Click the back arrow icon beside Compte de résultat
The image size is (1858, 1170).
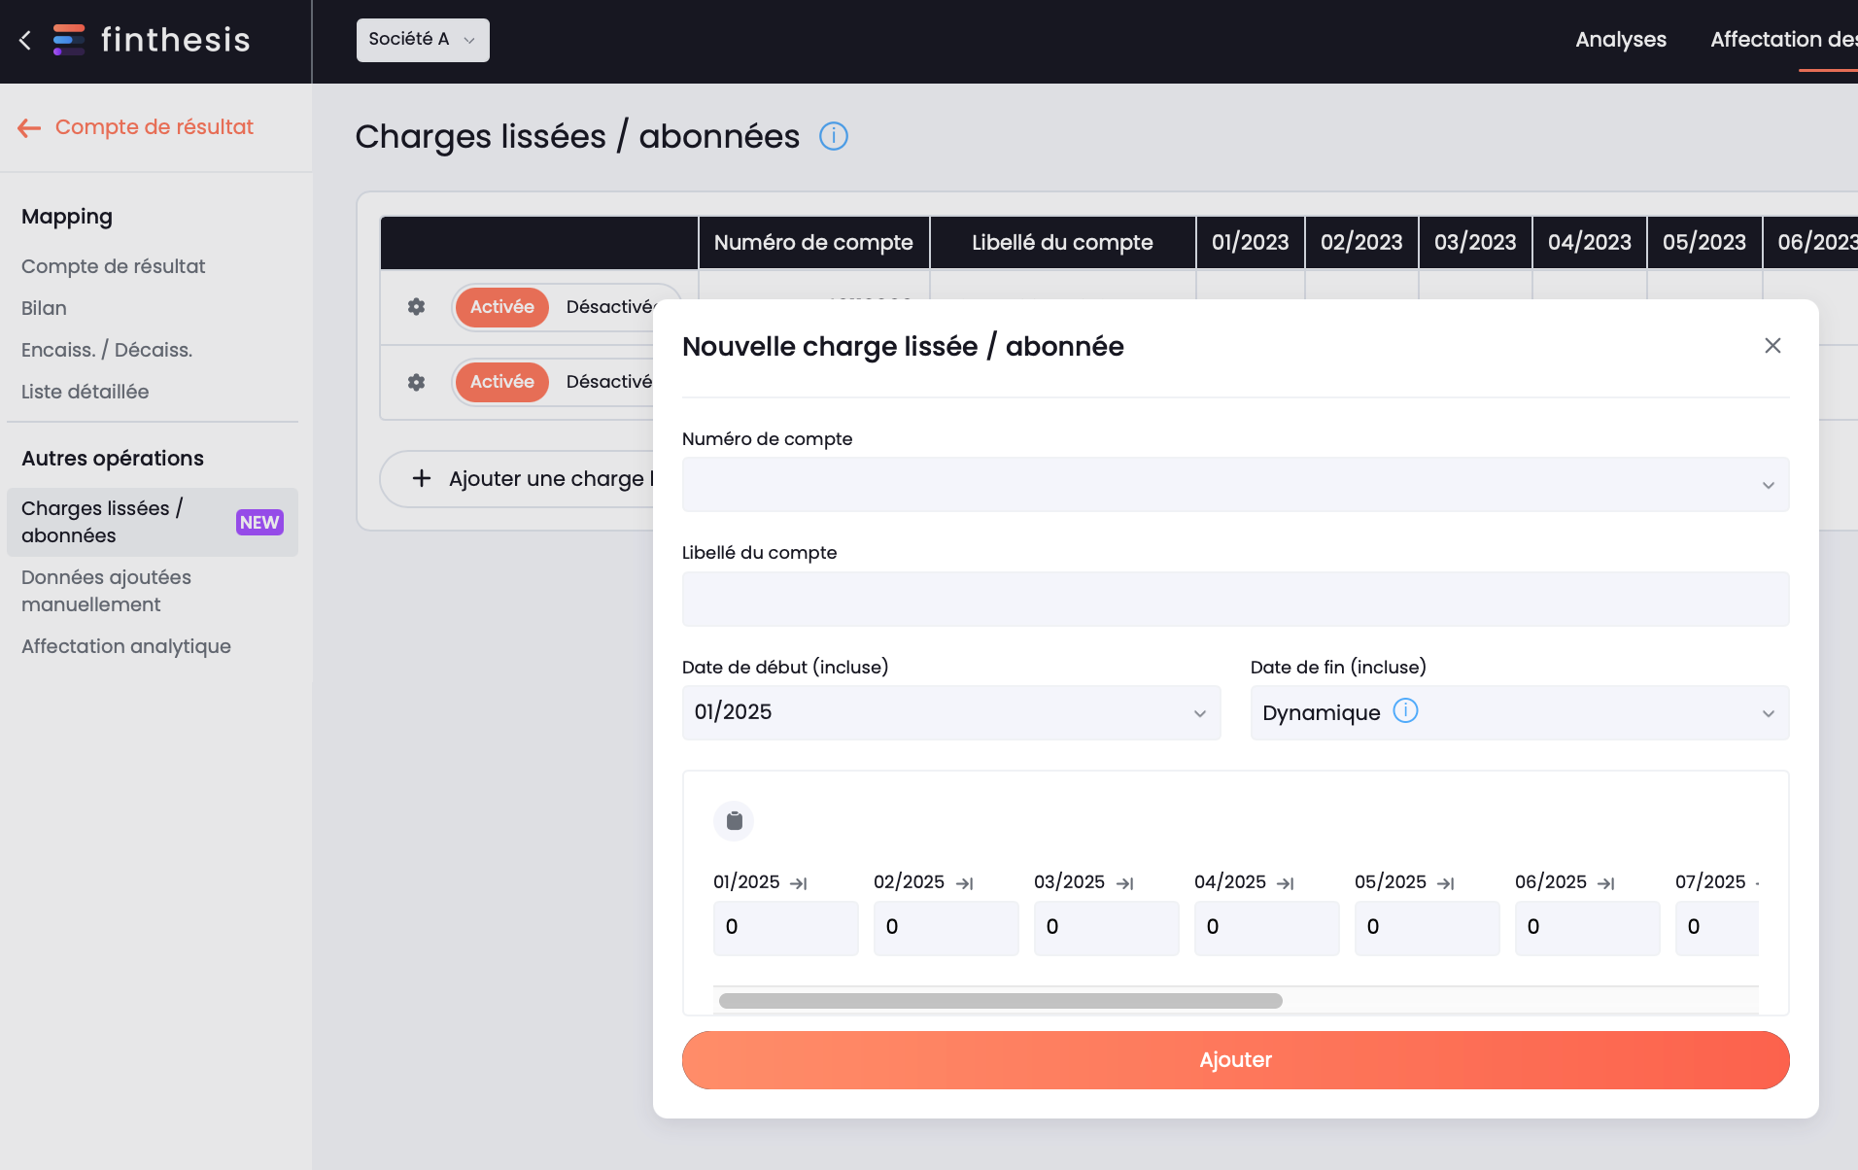[x=29, y=128]
